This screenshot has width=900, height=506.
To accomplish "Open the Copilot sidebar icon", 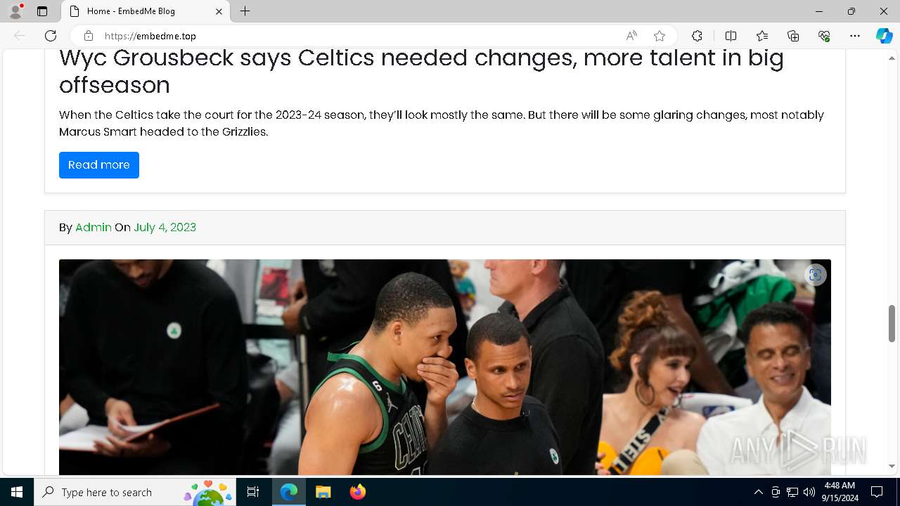I will click(x=884, y=36).
